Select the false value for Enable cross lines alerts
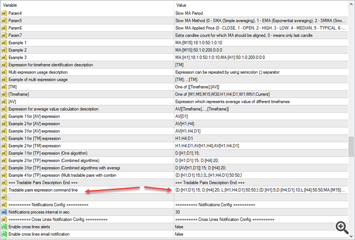 tap(179, 227)
